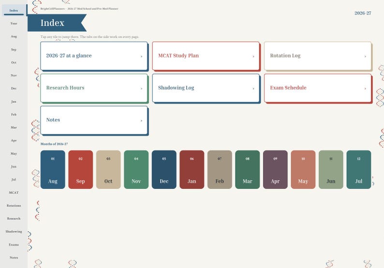Screen dimensions: 384x268
Task: Click the chevron on the Notes tile
Action: point(141,121)
